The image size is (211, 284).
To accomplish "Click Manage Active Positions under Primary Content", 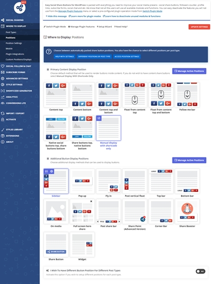I will (x=189, y=71).
